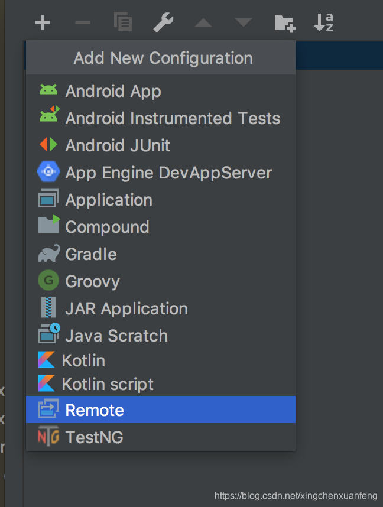Click the Move Down arrow icon

(x=243, y=22)
